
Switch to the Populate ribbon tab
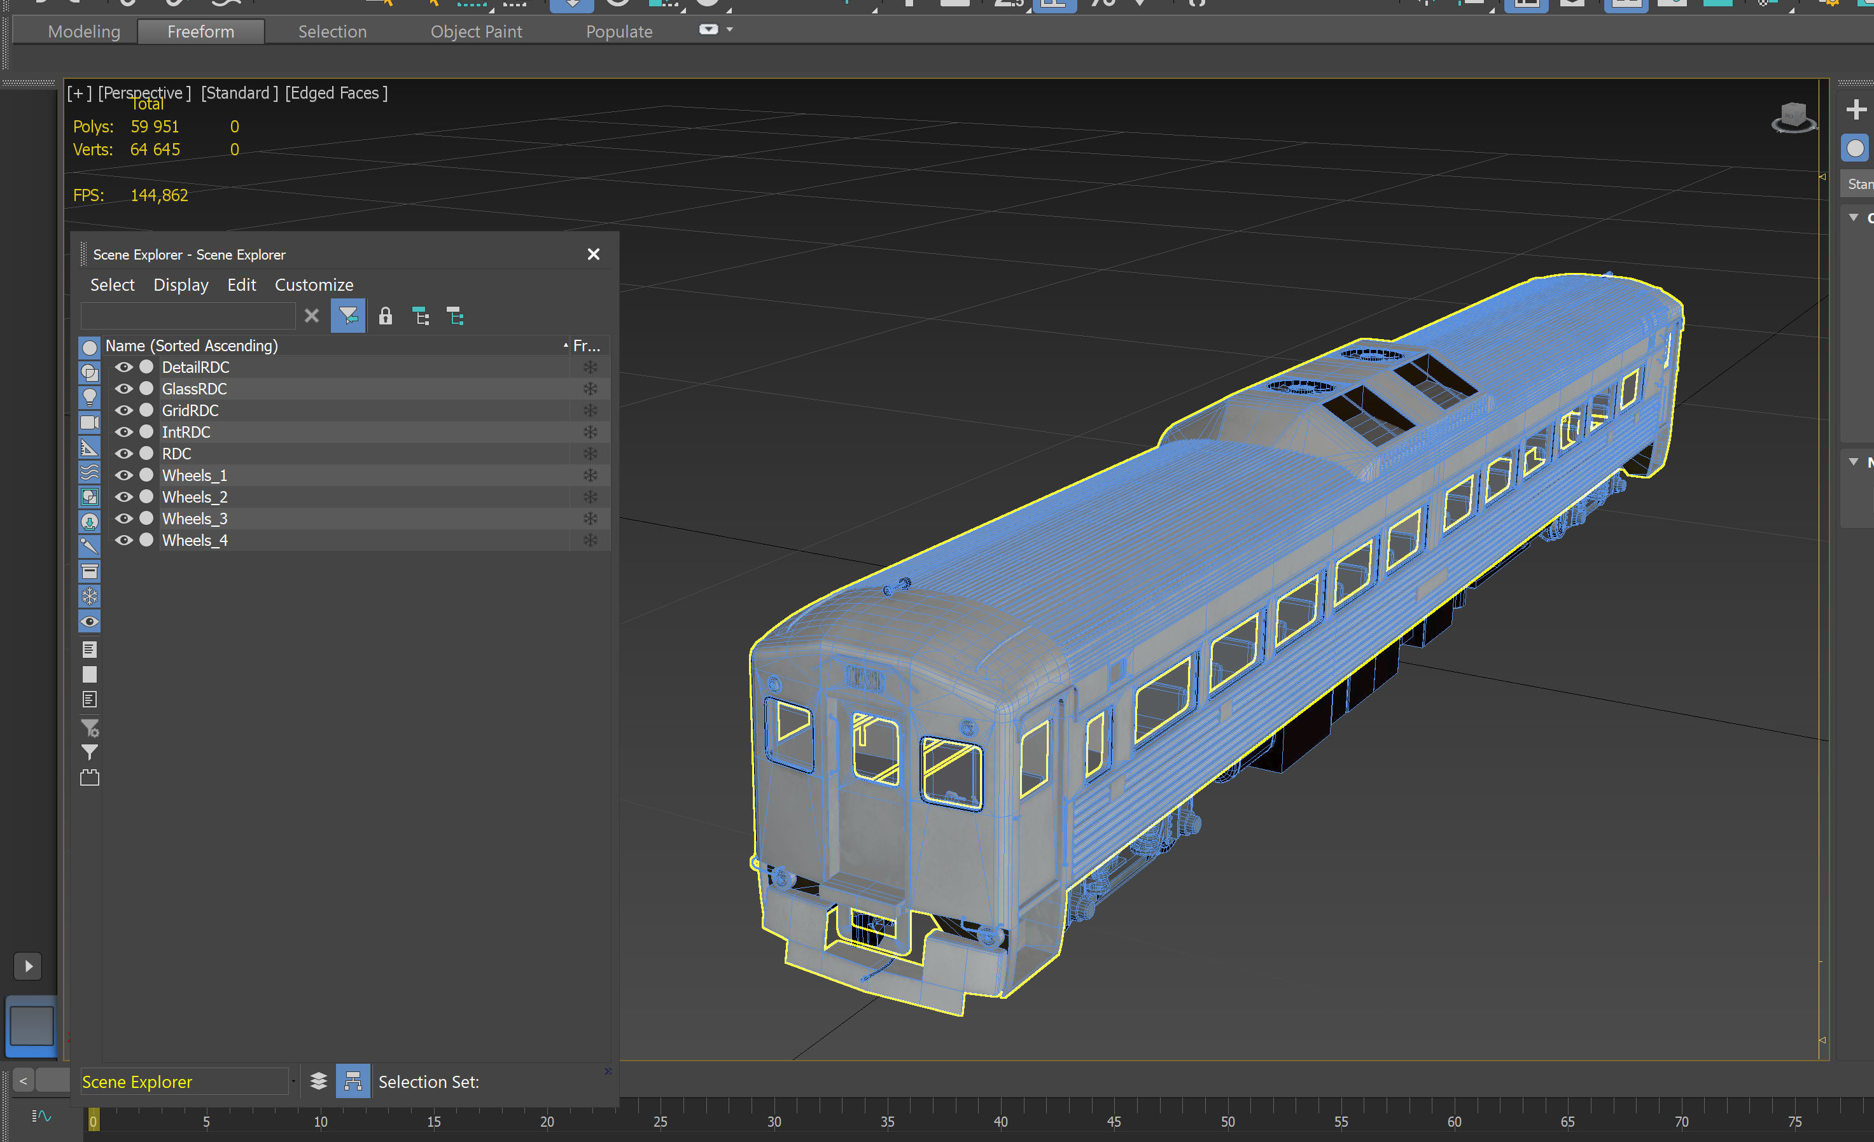[619, 32]
